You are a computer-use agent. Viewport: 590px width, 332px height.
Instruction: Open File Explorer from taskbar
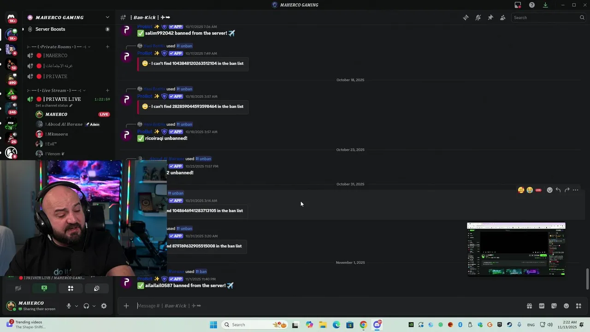coord(323,325)
